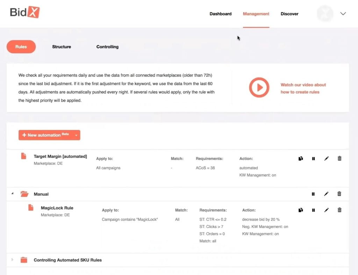Screen dimensions: 358x275
Task: Click 'KW Management: on' in Target Margin row
Action: [x=258, y=175]
